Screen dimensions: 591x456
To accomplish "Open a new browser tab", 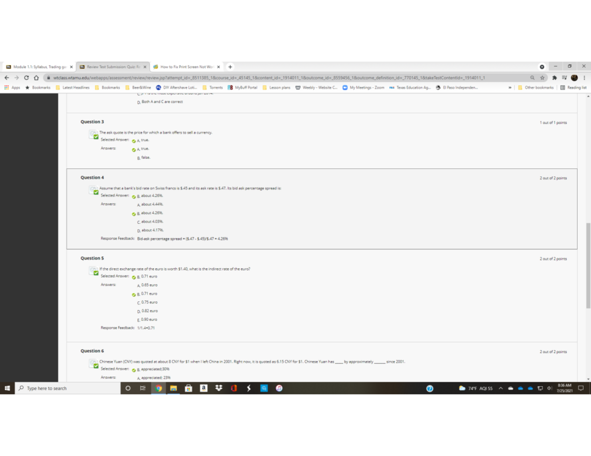I will pyautogui.click(x=230, y=66).
